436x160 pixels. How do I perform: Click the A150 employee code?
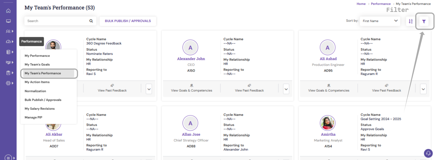[x=191, y=71]
